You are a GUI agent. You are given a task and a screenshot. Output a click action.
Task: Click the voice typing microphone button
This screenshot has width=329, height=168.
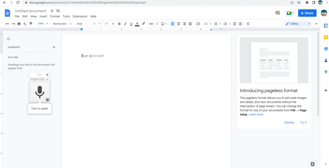pyautogui.click(x=40, y=92)
